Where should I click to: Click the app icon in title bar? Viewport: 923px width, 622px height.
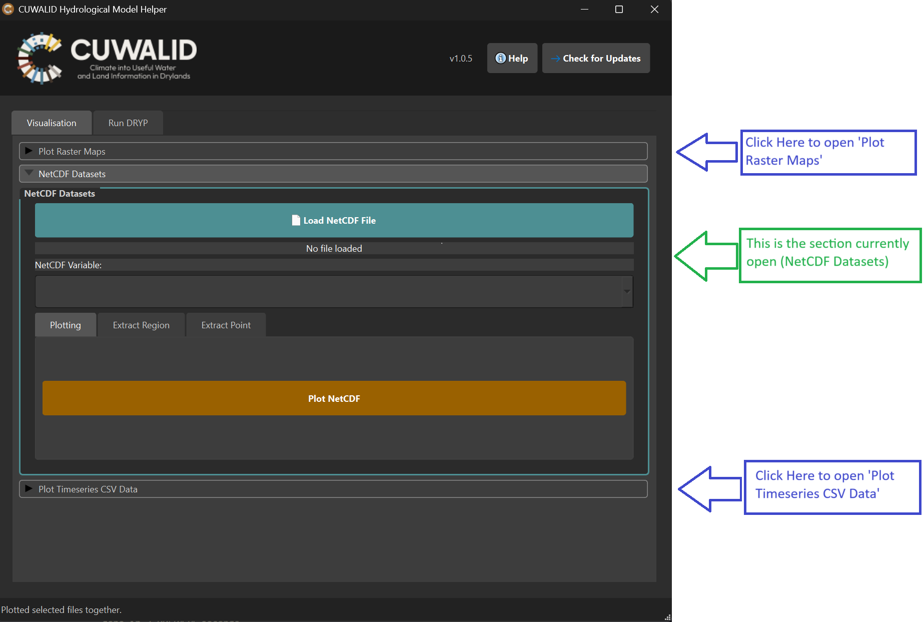pos(8,9)
